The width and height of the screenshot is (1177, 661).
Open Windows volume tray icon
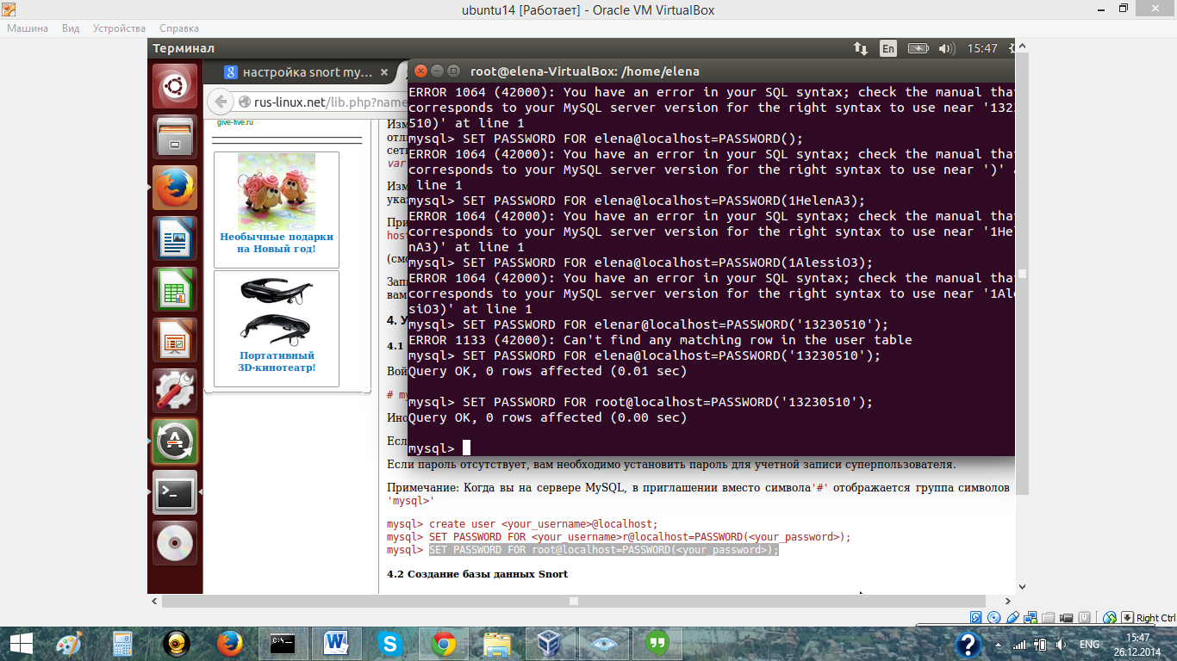click(1062, 644)
